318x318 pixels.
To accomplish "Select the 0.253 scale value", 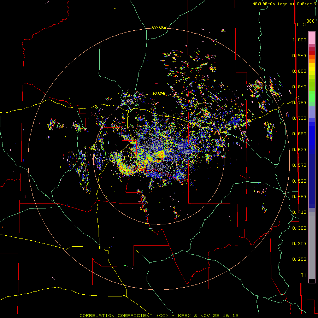I will (299, 259).
